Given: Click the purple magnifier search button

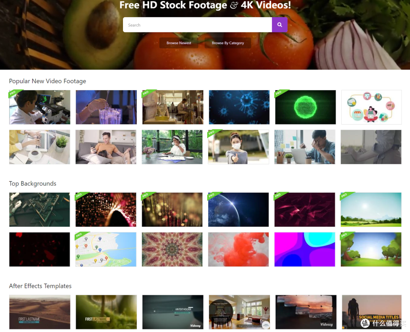Looking at the screenshot, I should pos(279,25).
